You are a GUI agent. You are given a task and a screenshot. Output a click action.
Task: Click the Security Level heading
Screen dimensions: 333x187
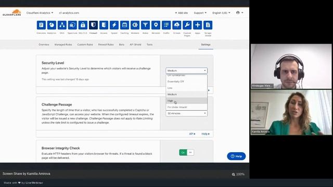click(53, 63)
